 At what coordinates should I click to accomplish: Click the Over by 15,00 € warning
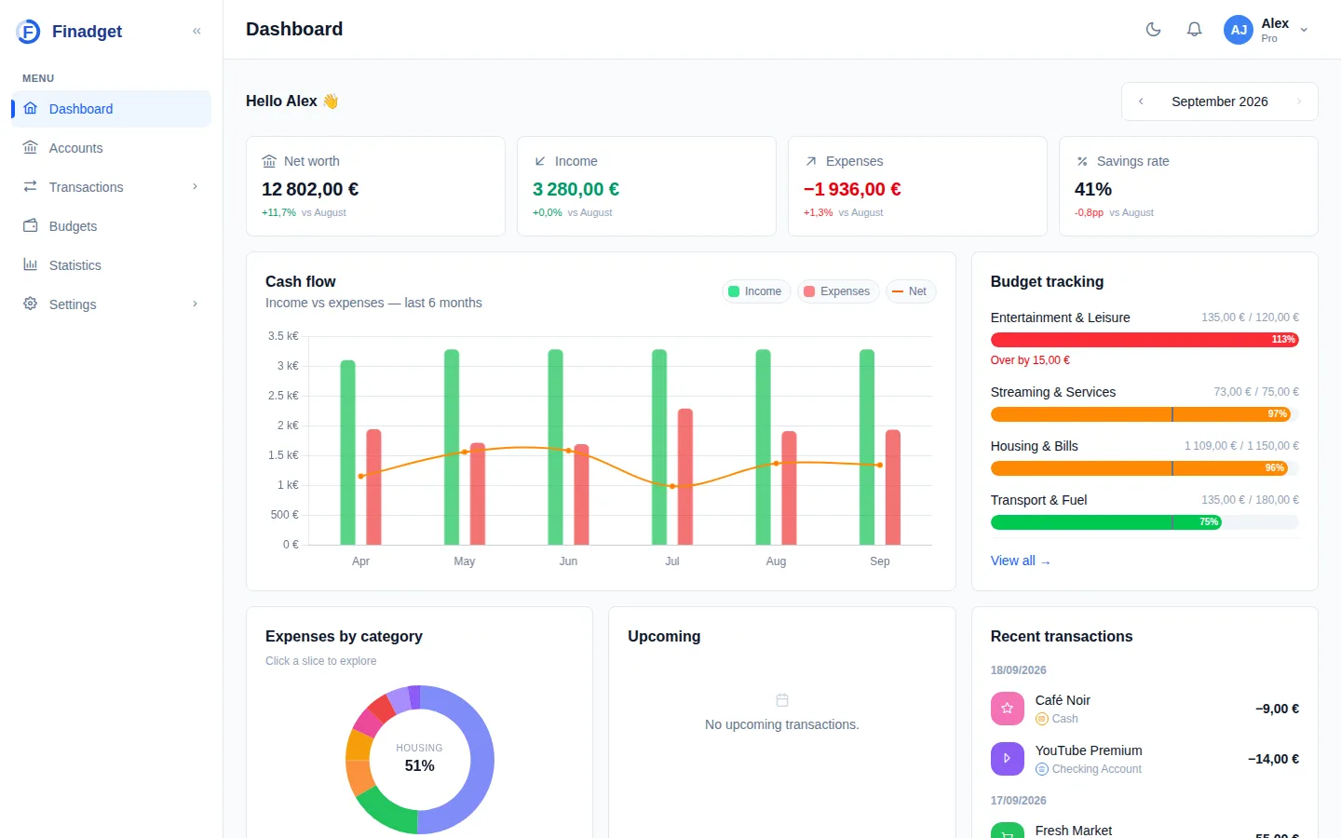[1030, 360]
